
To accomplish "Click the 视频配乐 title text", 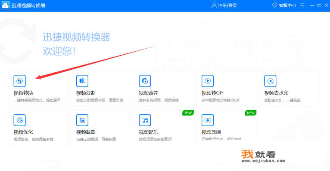I will point(148,132).
